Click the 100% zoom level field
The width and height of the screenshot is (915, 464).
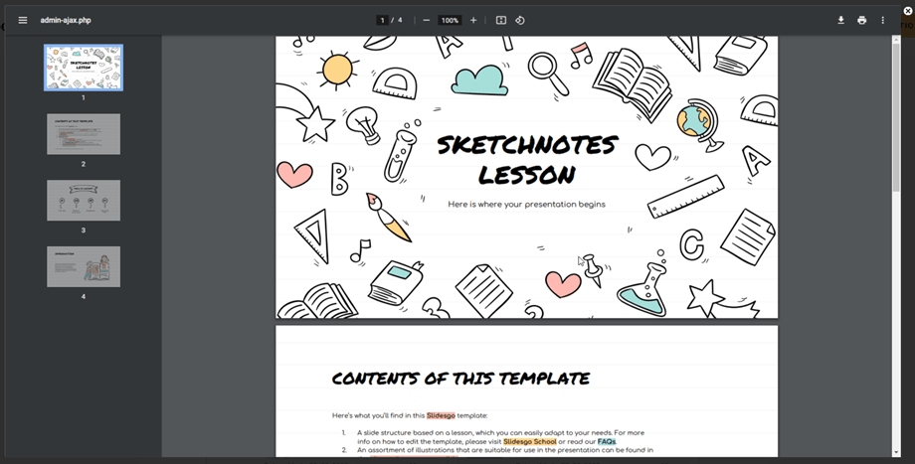pyautogui.click(x=450, y=20)
